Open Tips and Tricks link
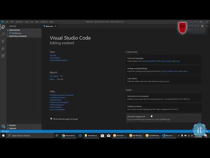 56,100
